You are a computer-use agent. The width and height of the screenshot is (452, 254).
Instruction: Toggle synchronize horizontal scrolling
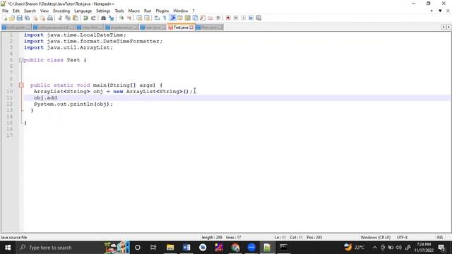(147, 18)
